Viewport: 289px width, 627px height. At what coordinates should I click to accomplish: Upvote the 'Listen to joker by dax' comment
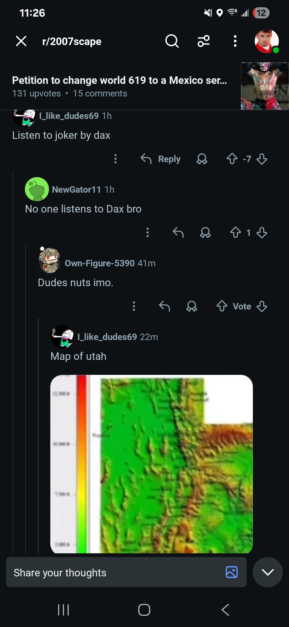tap(232, 159)
